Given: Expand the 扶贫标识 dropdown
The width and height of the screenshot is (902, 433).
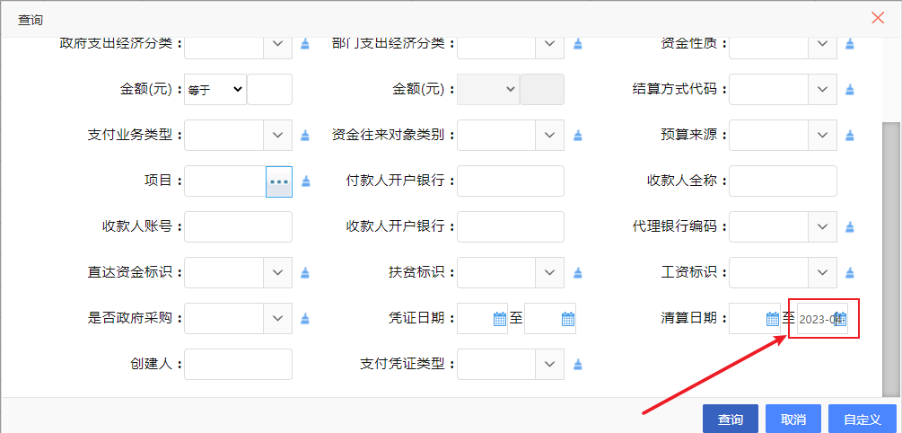Looking at the screenshot, I should pyautogui.click(x=549, y=272).
